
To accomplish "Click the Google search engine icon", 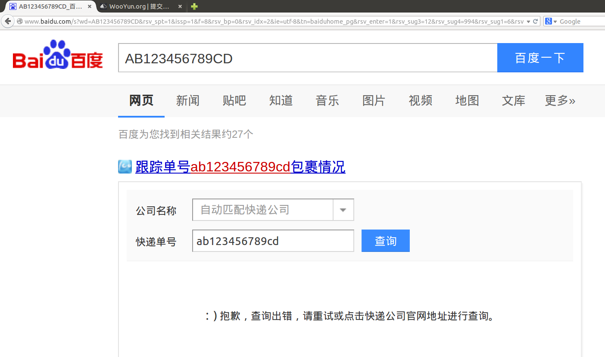I will (549, 21).
